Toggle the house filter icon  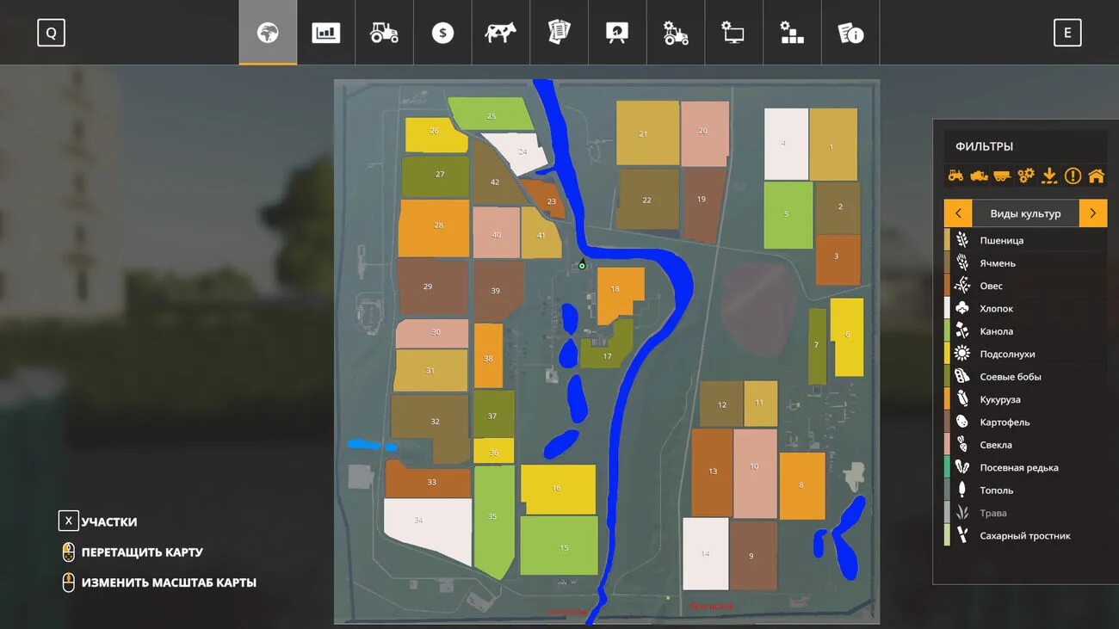1096,176
